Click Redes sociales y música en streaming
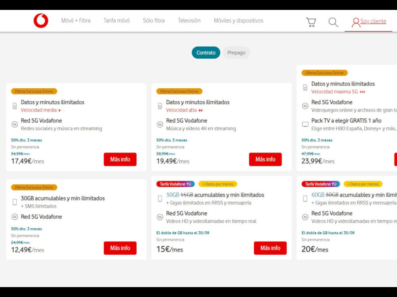Viewport: 397px width, 297px height. pyautogui.click(x=62, y=129)
